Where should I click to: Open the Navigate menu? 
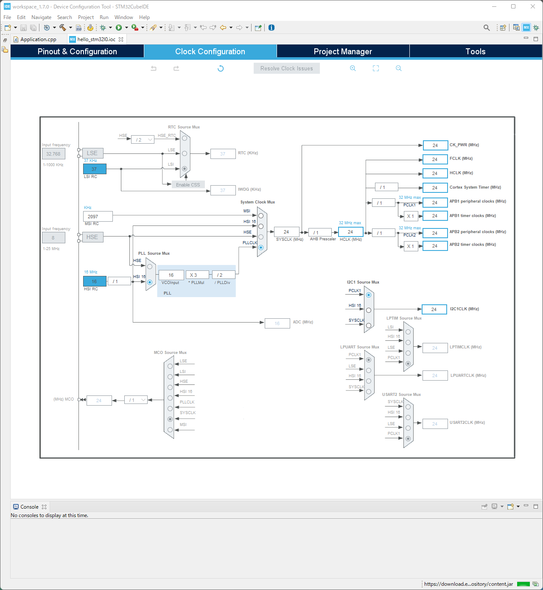(41, 17)
